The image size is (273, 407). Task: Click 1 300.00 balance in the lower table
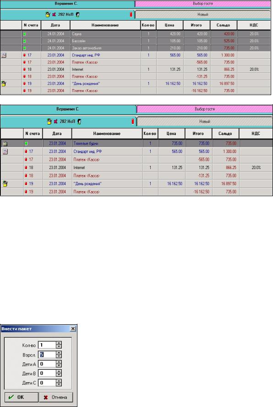(x=229, y=152)
